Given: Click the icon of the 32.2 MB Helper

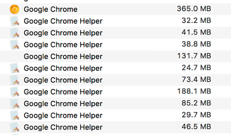Looking at the screenshot, I should pos(14,21).
